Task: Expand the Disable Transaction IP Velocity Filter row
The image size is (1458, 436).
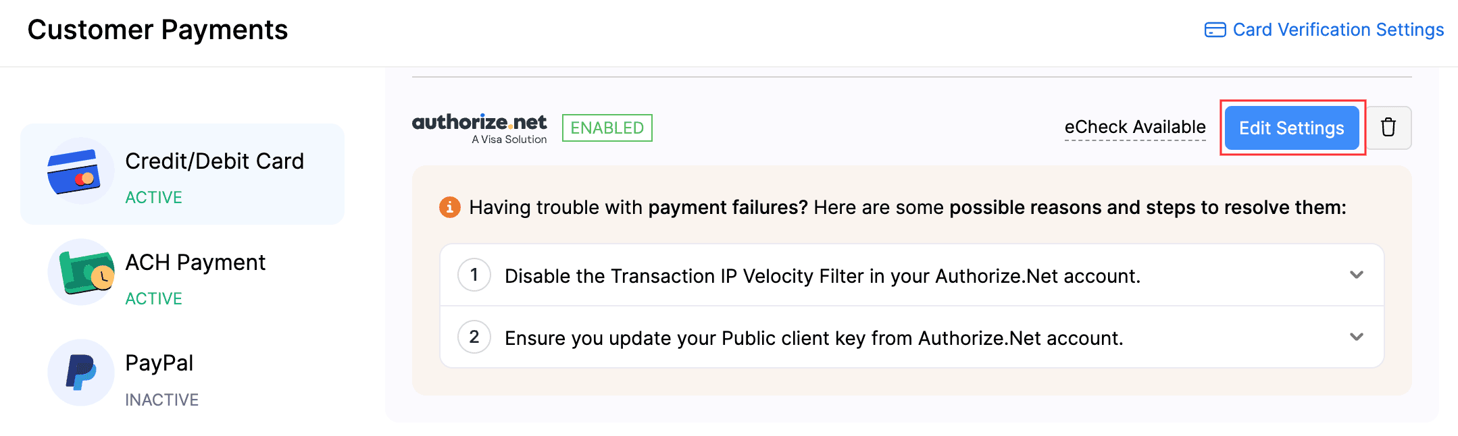Action: click(x=822, y=276)
